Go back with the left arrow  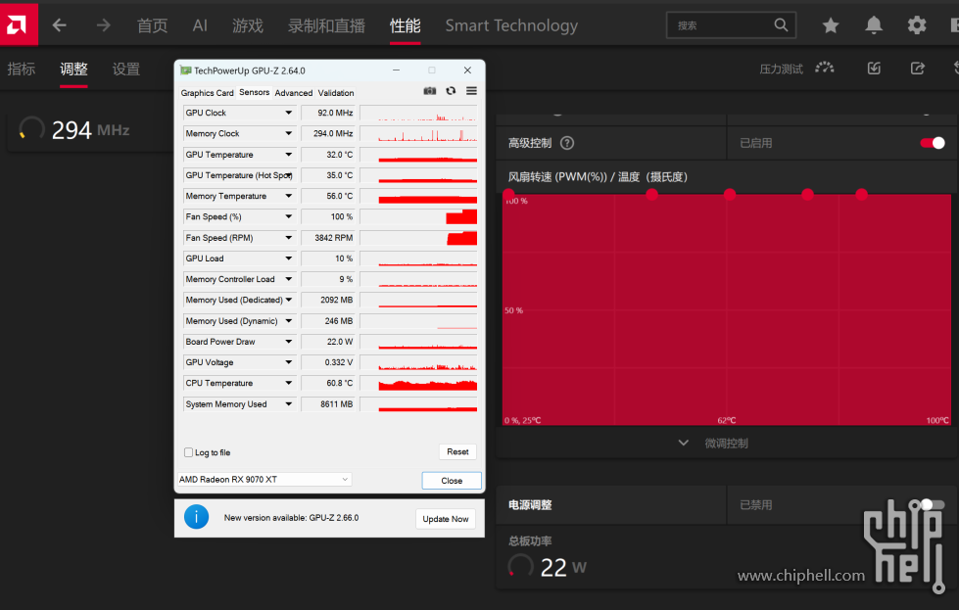coord(60,25)
